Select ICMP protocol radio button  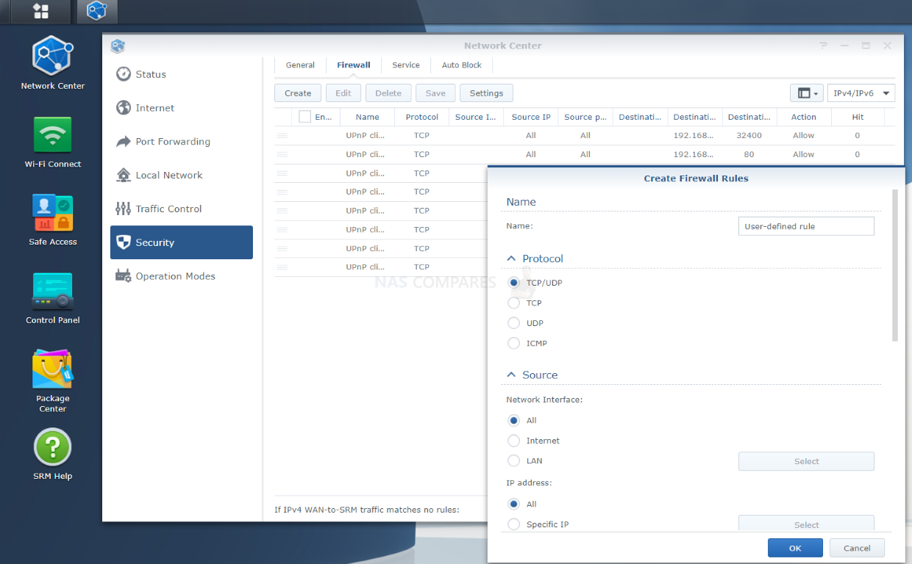coord(514,343)
